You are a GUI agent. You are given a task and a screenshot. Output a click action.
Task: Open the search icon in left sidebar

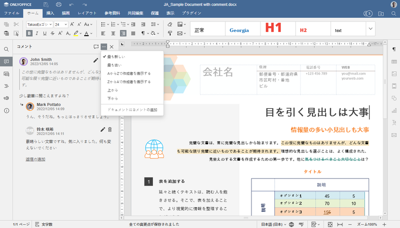7,49
